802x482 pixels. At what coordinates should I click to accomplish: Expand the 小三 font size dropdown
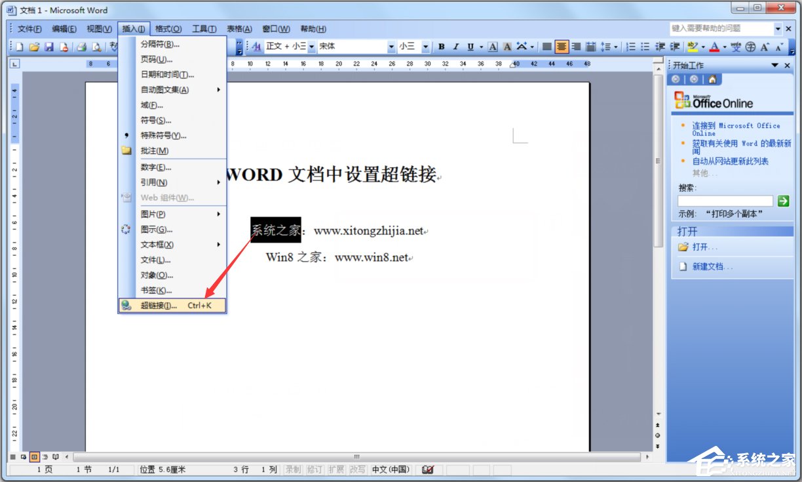pos(425,46)
